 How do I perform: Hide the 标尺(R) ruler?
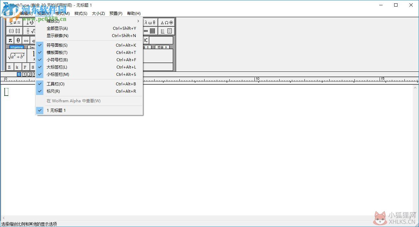[89, 91]
